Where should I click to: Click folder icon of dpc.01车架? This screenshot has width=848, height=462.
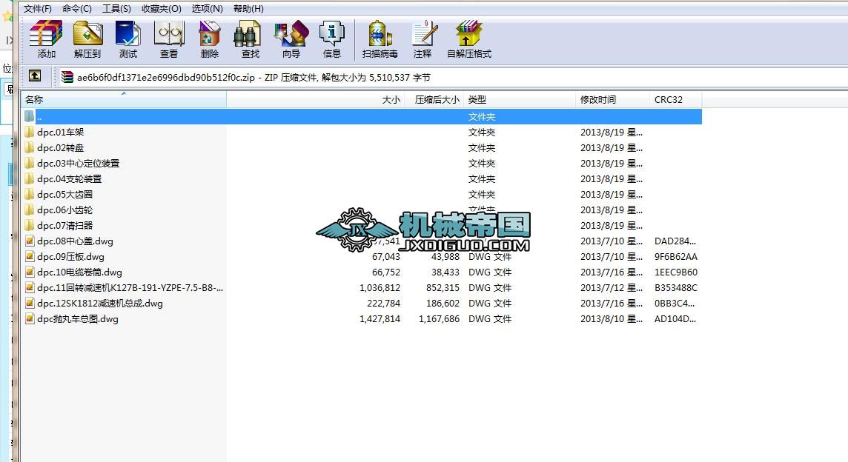29,132
